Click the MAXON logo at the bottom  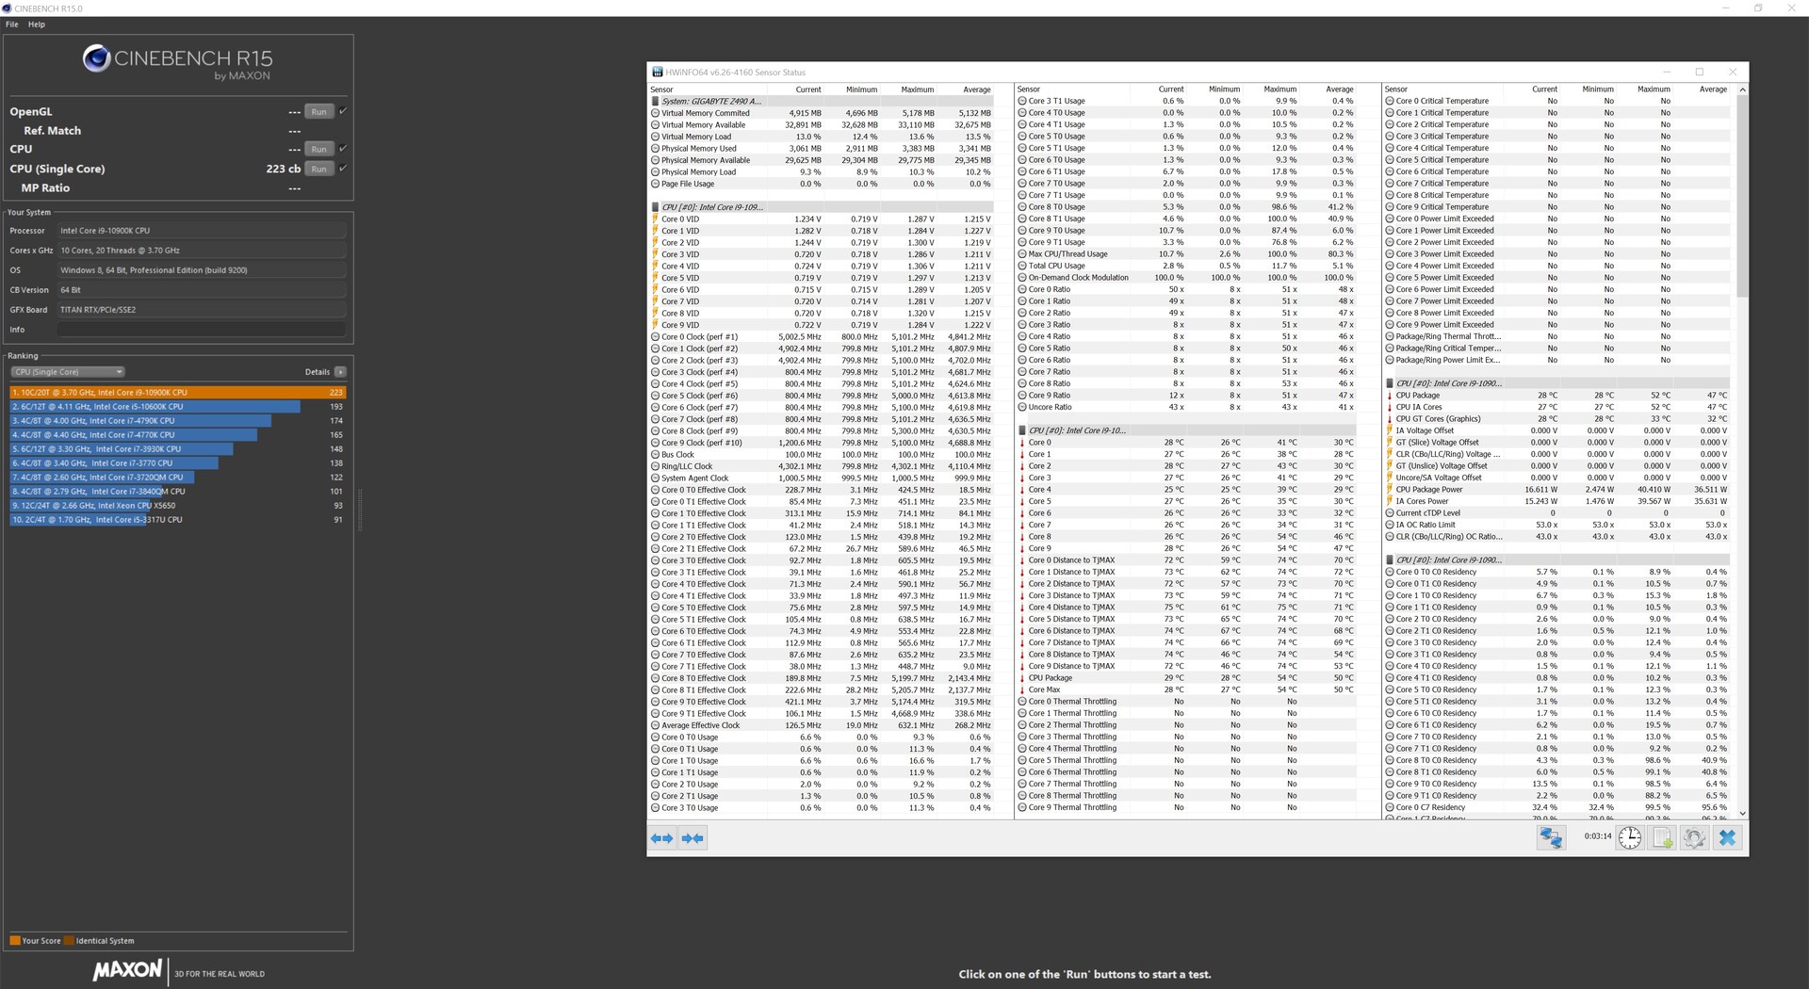127,970
